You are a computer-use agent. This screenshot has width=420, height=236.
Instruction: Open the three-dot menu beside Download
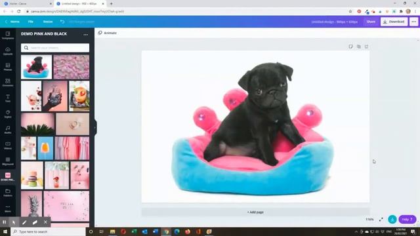414,22
